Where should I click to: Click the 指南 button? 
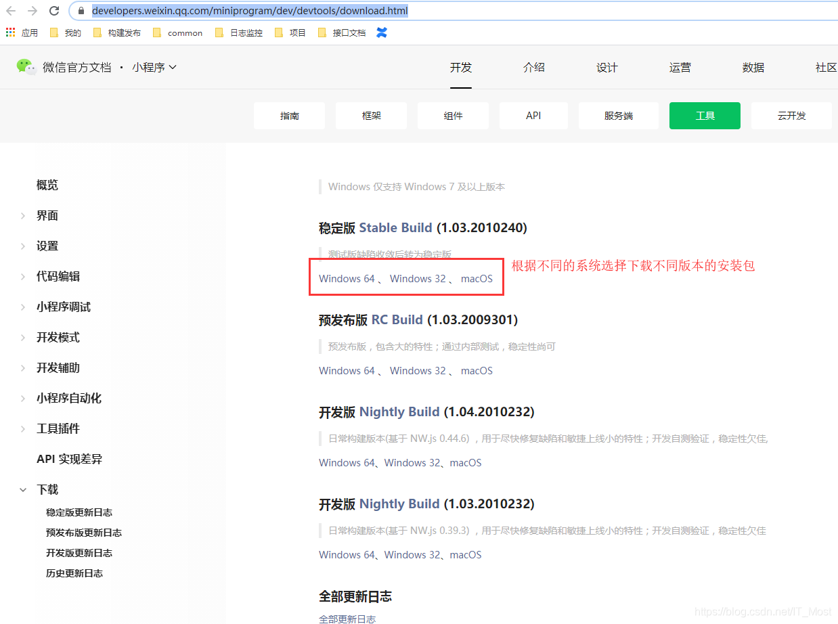tap(289, 116)
